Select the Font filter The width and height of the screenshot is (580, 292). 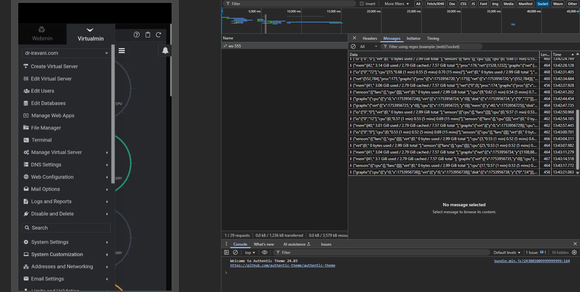tap(483, 4)
